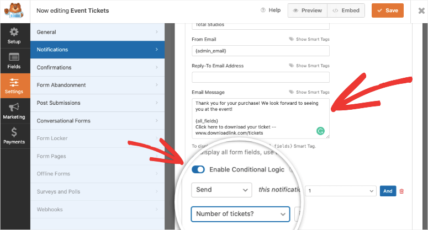The width and height of the screenshot is (428, 230).
Task: Open the Surveys and Polls settings section
Action: [x=97, y=191]
